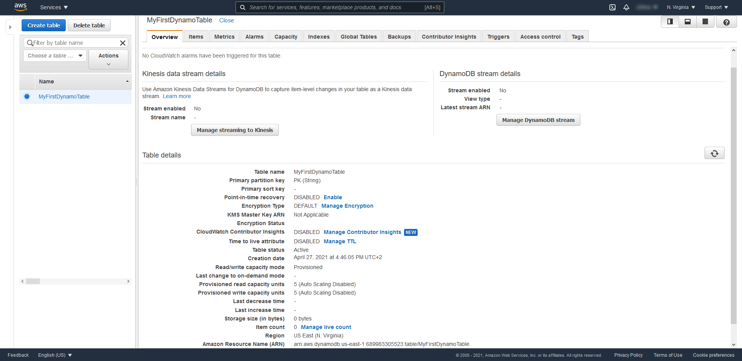Viewport: 742px width, 361px height.
Task: Open the Actions dropdown button
Action: [x=108, y=59]
